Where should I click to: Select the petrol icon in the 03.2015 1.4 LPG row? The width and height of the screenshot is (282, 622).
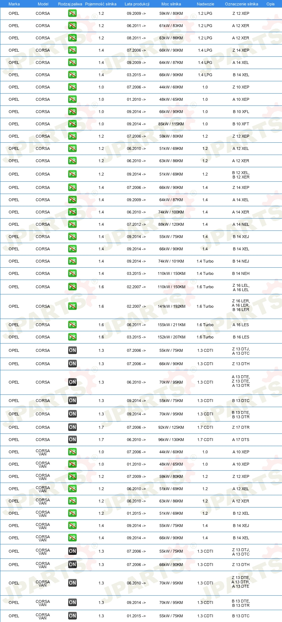click(72, 75)
